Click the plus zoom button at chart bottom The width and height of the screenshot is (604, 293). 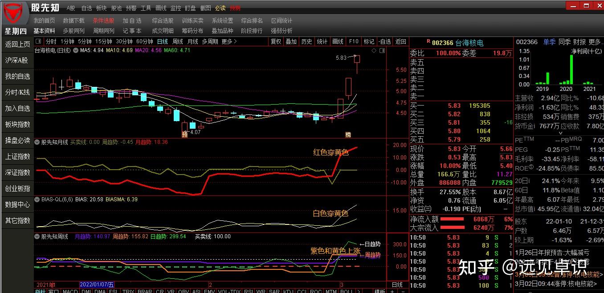tap(392, 292)
